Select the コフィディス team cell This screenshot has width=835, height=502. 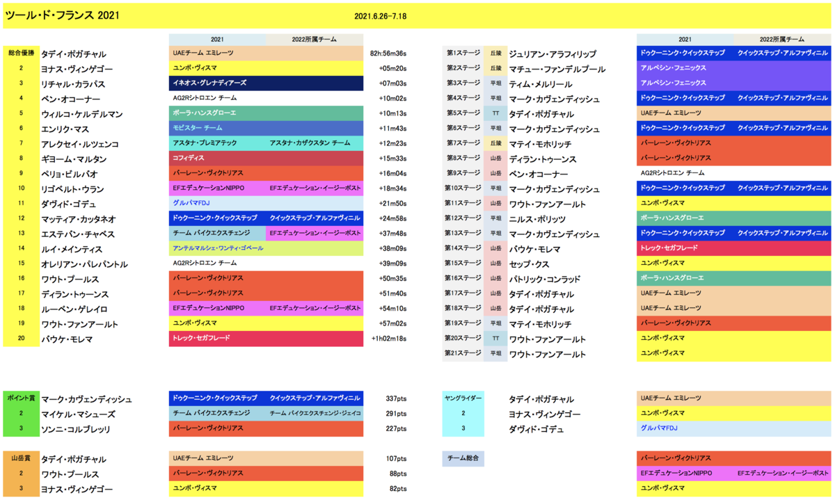coord(266,158)
